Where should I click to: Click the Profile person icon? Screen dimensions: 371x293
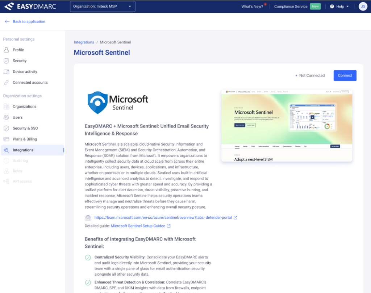tap(7, 50)
